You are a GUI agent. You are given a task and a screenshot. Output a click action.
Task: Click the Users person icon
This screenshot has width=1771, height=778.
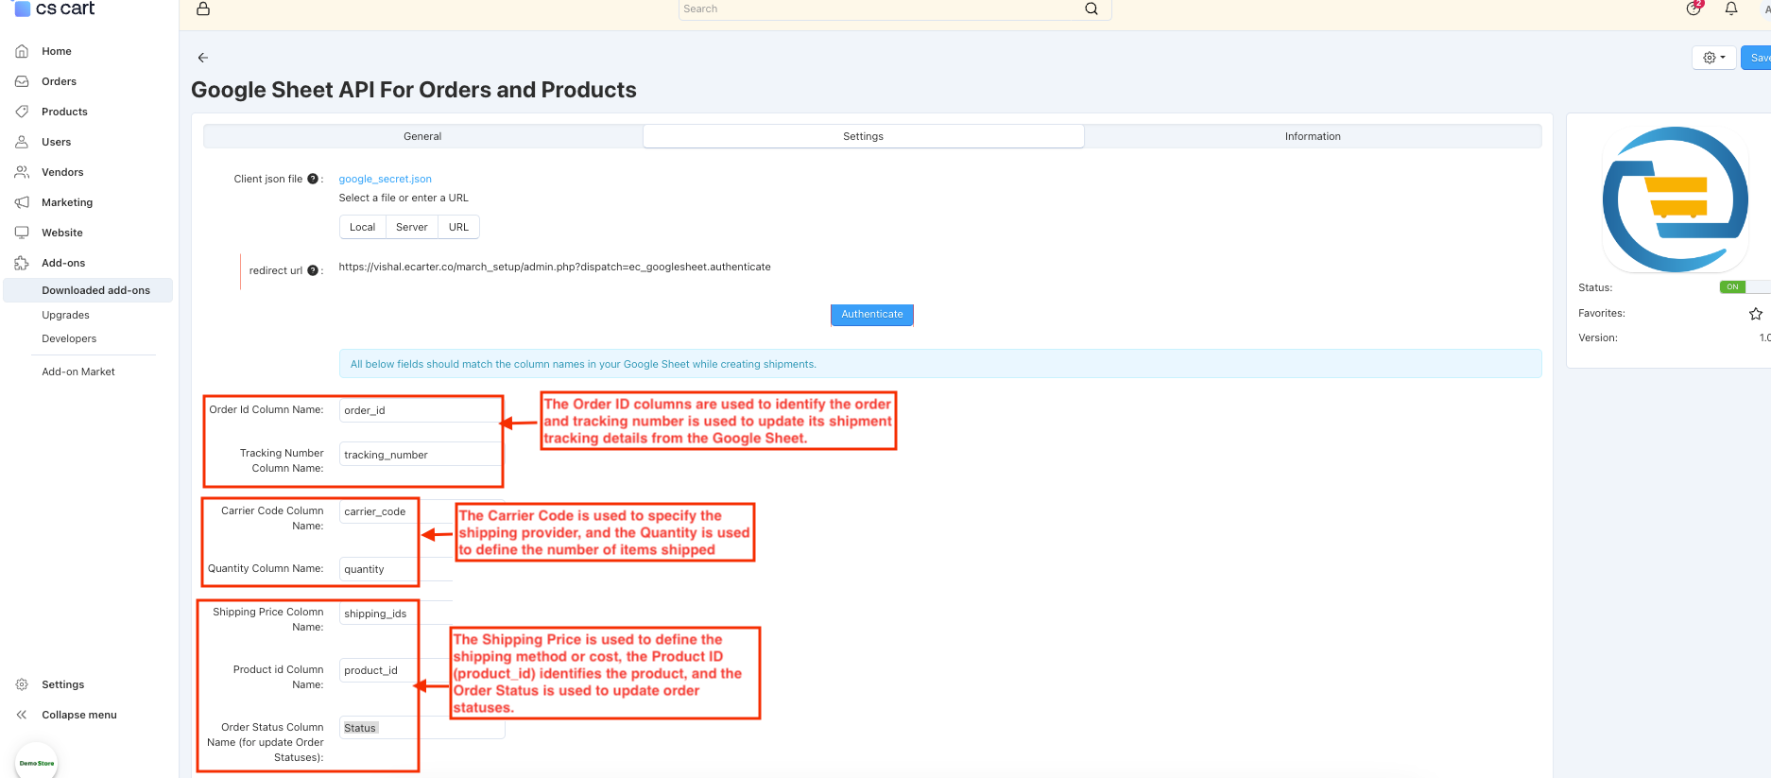point(22,142)
